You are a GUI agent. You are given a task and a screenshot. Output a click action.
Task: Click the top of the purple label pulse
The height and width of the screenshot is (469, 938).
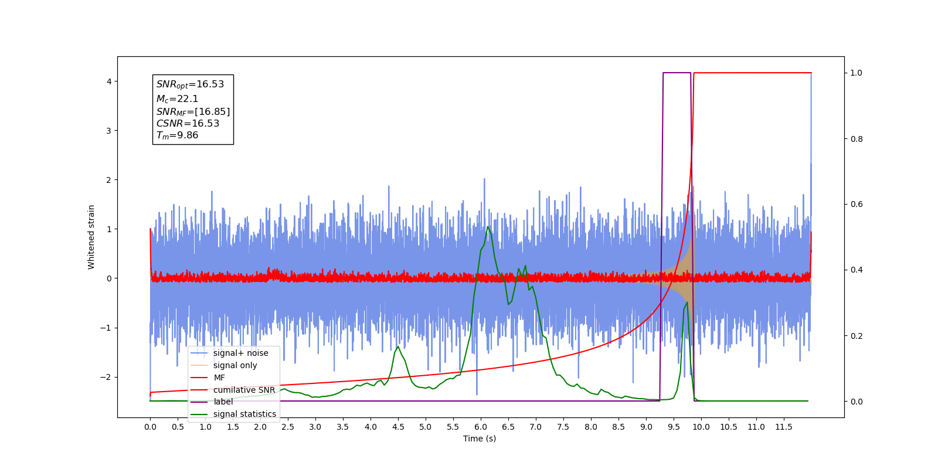tap(677, 73)
